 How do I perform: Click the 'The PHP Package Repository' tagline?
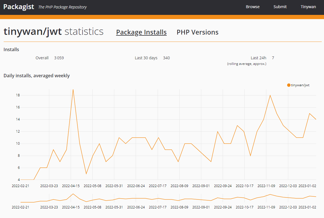tap(62, 7)
